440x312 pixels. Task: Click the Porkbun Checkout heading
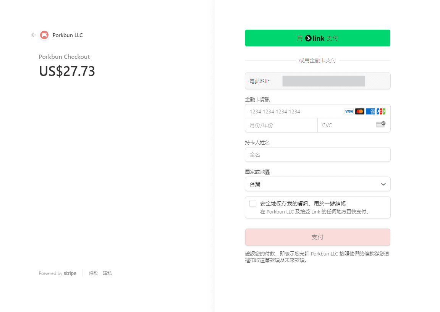tap(64, 57)
